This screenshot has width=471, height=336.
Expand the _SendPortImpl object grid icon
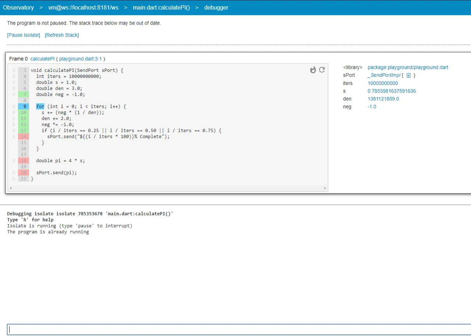(408, 75)
